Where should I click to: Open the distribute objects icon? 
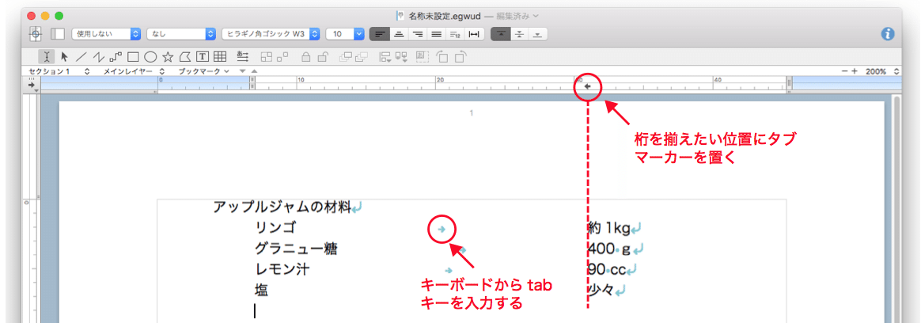pyautogui.click(x=402, y=57)
